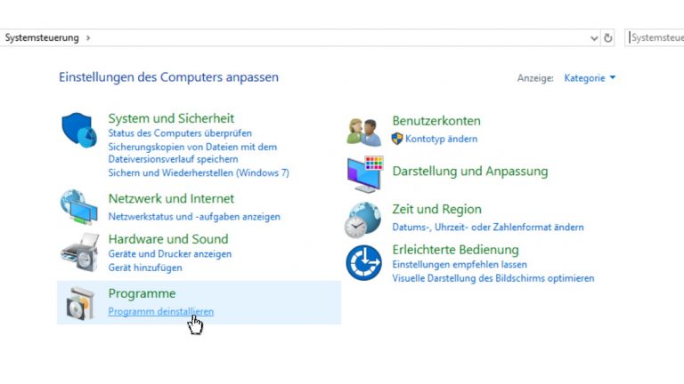Image resolution: width=684 pixels, height=384 pixels.
Task: Open Benutzerkonten category
Action: 436,121
